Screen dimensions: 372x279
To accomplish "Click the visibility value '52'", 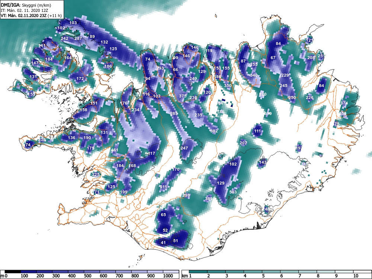I will coord(166,230).
